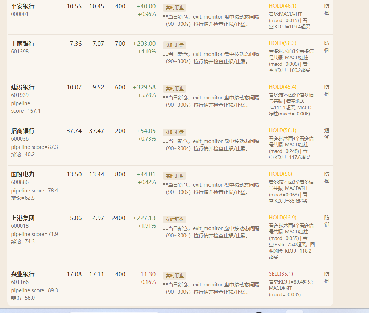
Task: Click +54.05 profit value
Action: (146, 131)
